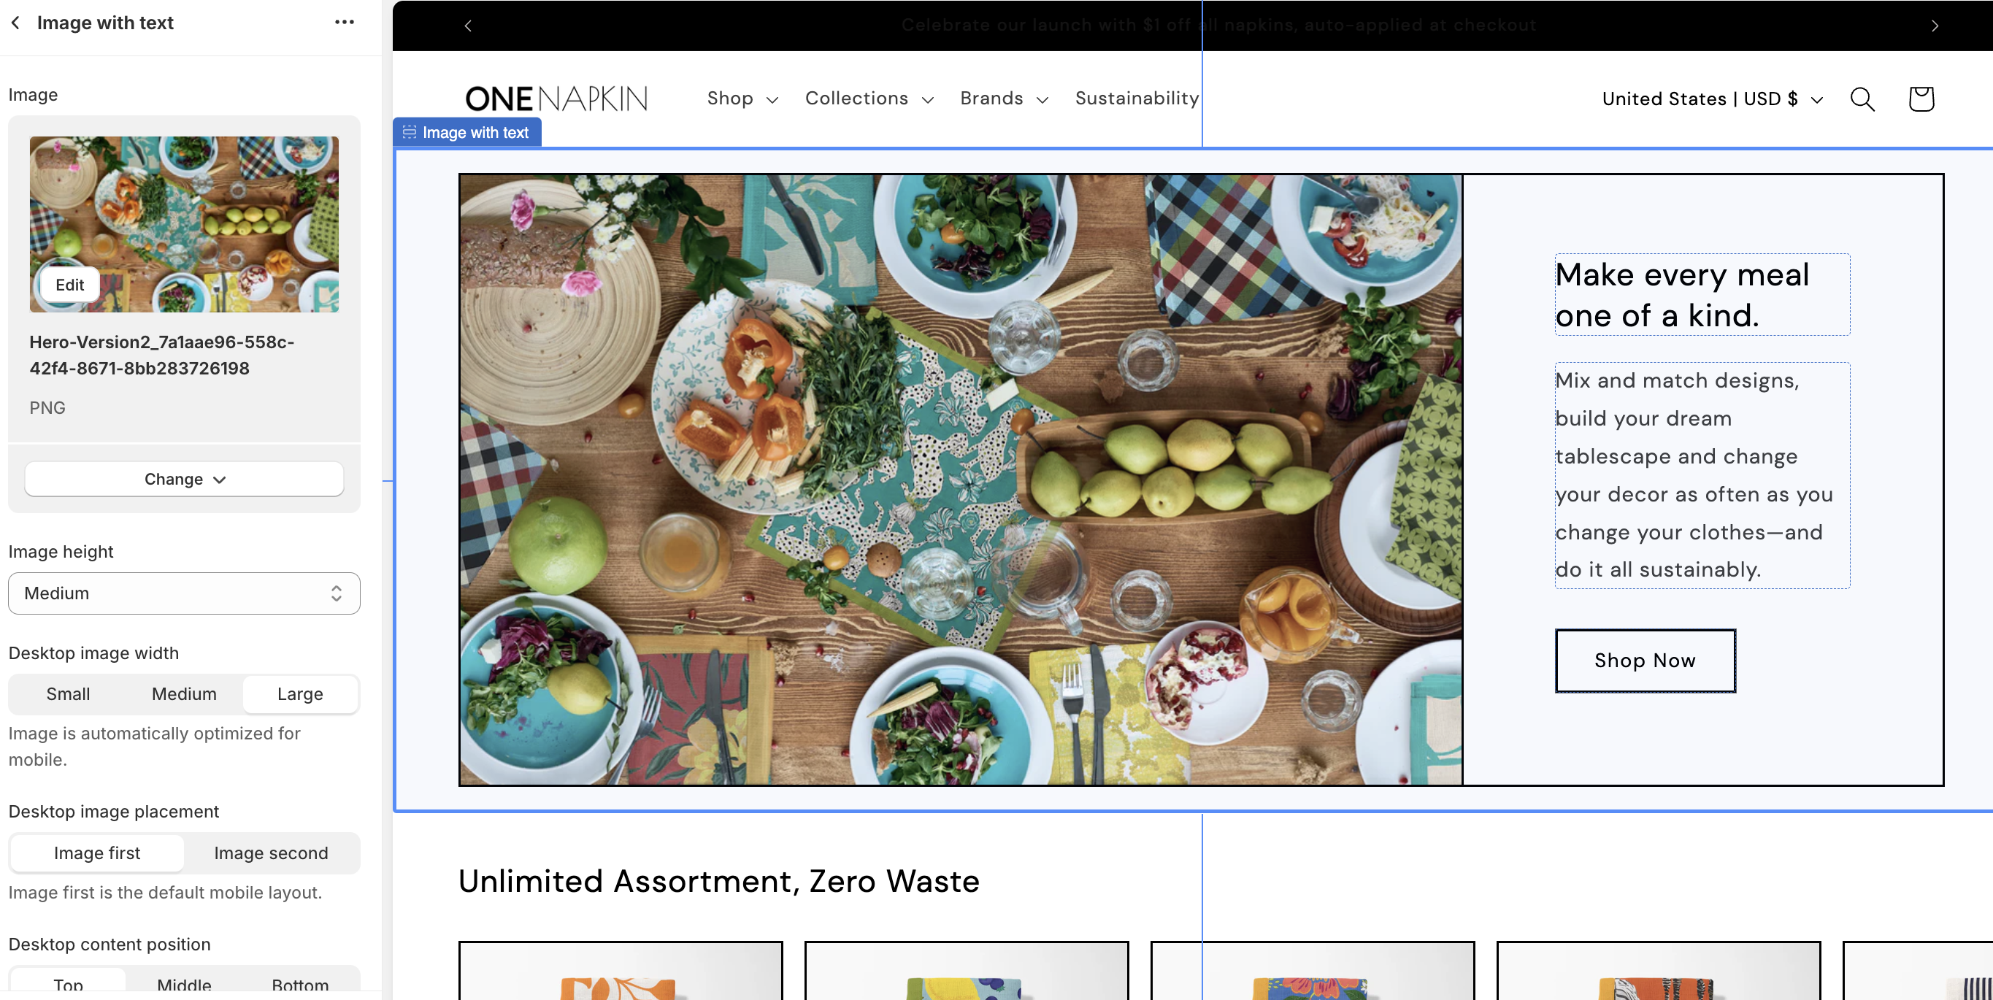Open the three-dot more actions menu
This screenshot has height=1000, width=1993.
click(345, 23)
